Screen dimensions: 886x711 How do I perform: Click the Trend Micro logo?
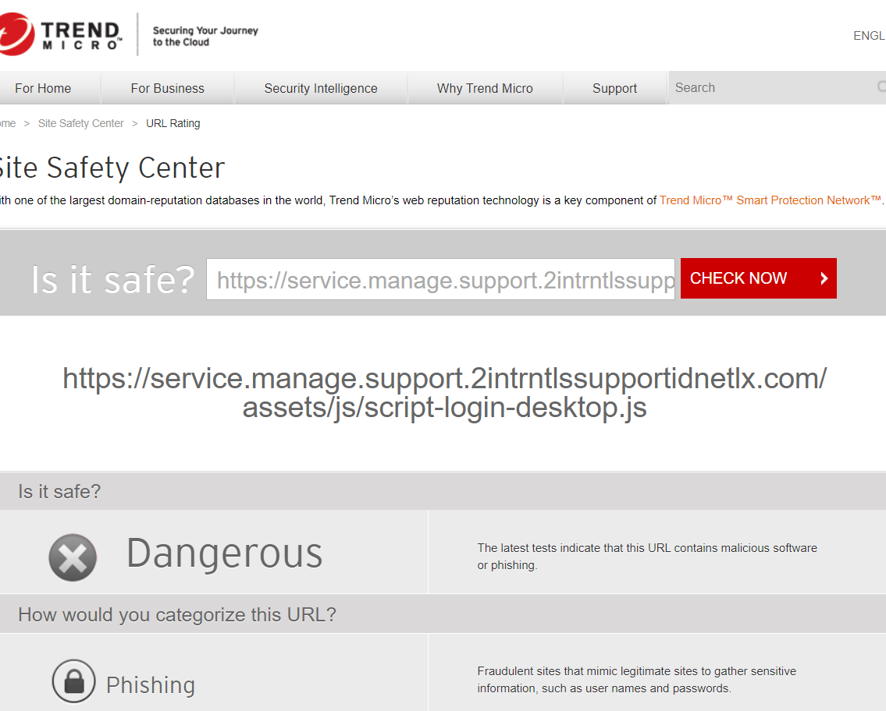click(60, 34)
